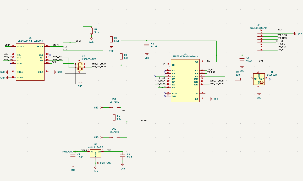Click the ESP32-C3-MINI-1-N4 value text

tap(185, 56)
